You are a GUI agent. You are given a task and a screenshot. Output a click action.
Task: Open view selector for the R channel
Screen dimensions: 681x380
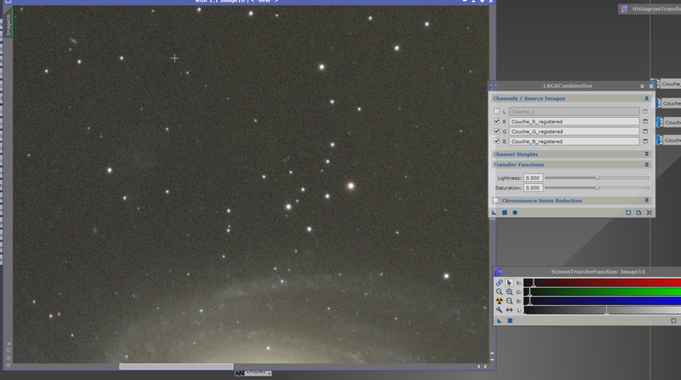[x=646, y=122]
